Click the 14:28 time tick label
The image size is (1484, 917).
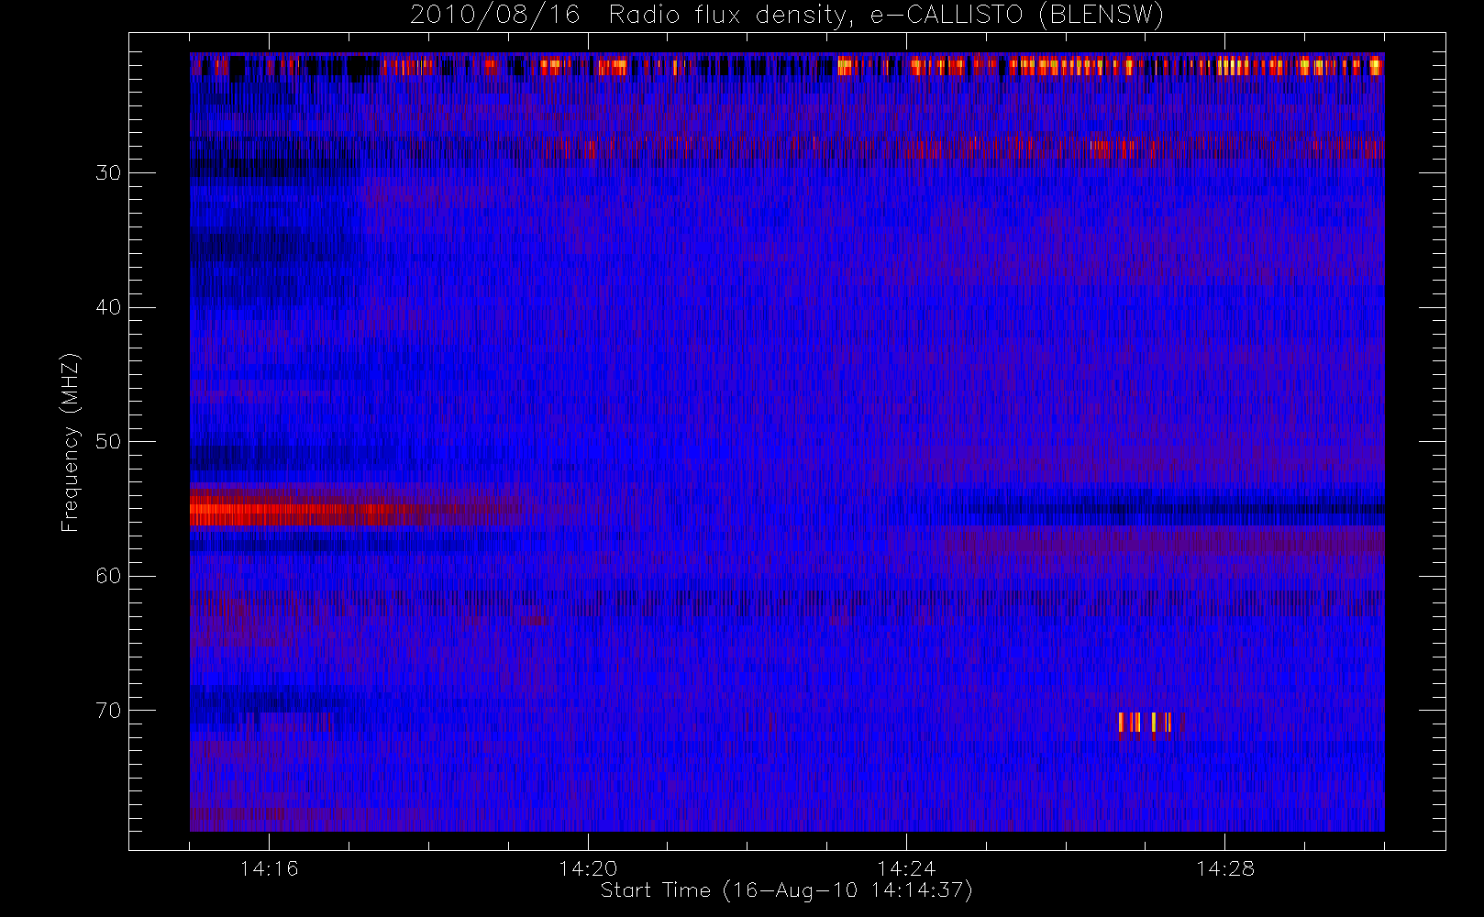(1224, 868)
